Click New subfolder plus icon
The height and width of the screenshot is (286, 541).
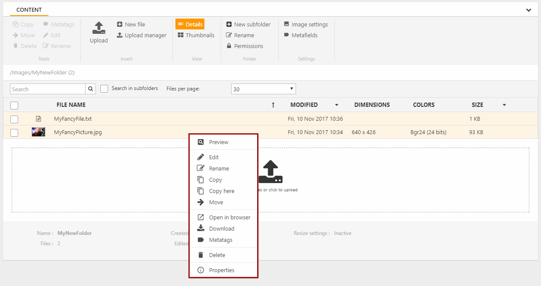point(229,24)
